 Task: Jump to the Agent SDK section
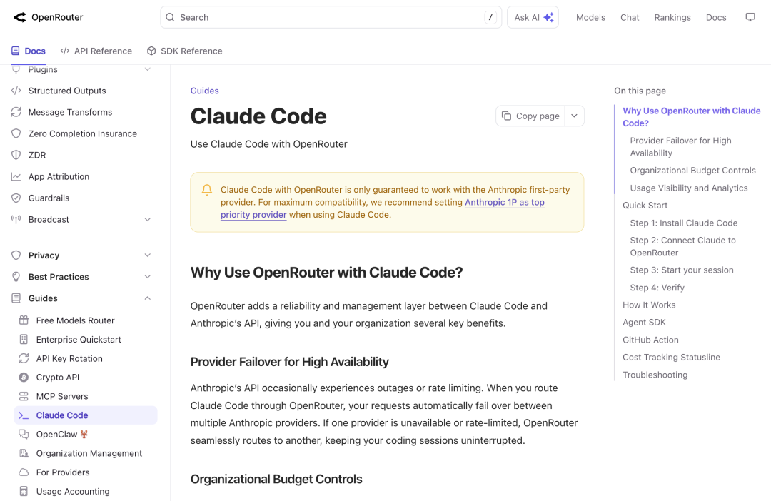click(644, 323)
